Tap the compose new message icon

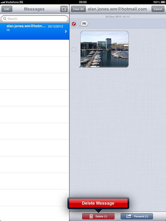(64, 9)
